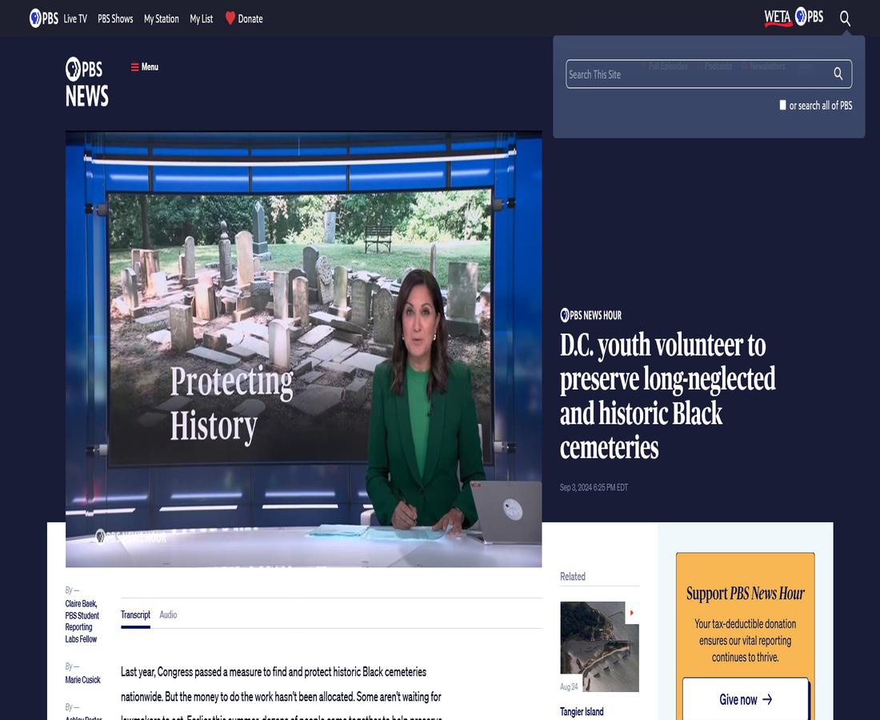Click the PBS logo in top bar
This screenshot has height=720, width=880.
pyautogui.click(x=43, y=18)
